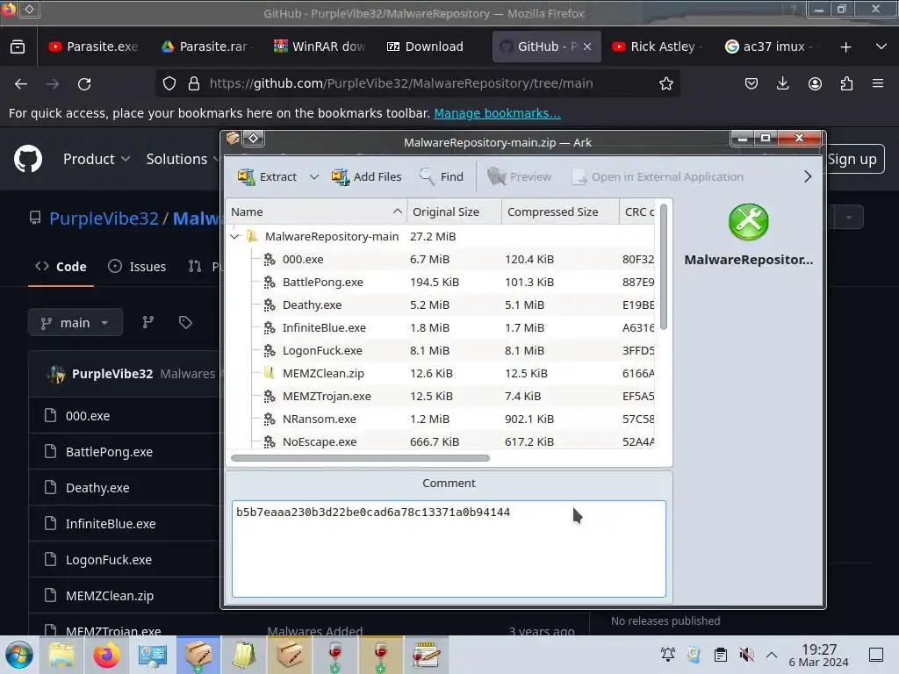Open the Extract dropdown arrow

pyautogui.click(x=314, y=176)
